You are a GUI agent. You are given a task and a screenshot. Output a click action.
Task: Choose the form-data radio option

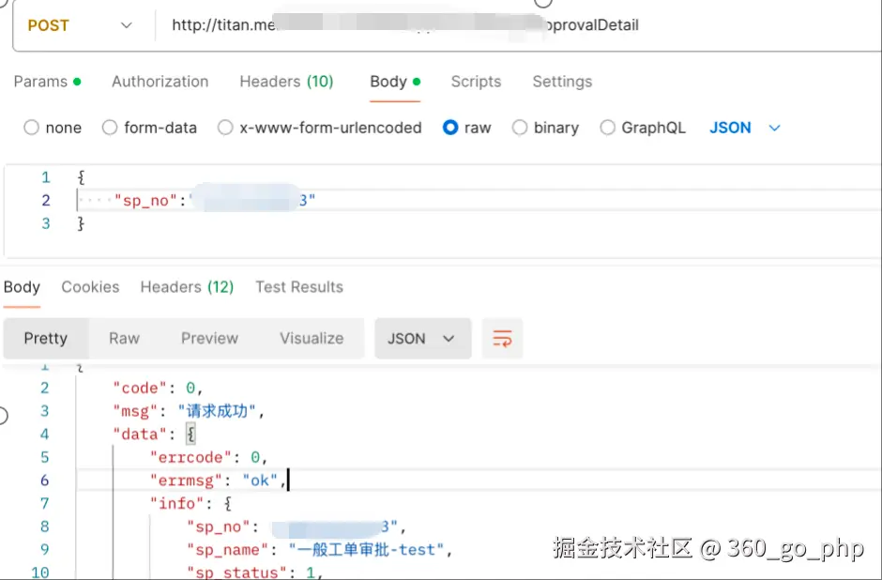110,128
